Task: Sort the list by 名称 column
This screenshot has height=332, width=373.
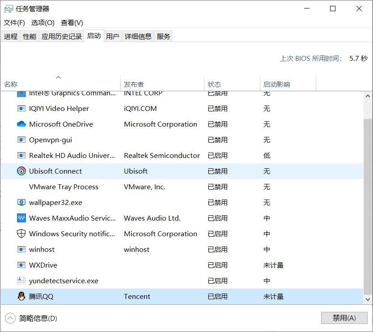Action: click(x=11, y=84)
